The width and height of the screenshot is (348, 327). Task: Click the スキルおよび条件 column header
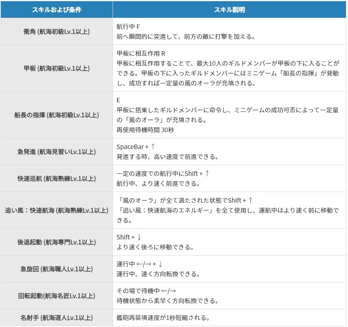(x=56, y=9)
